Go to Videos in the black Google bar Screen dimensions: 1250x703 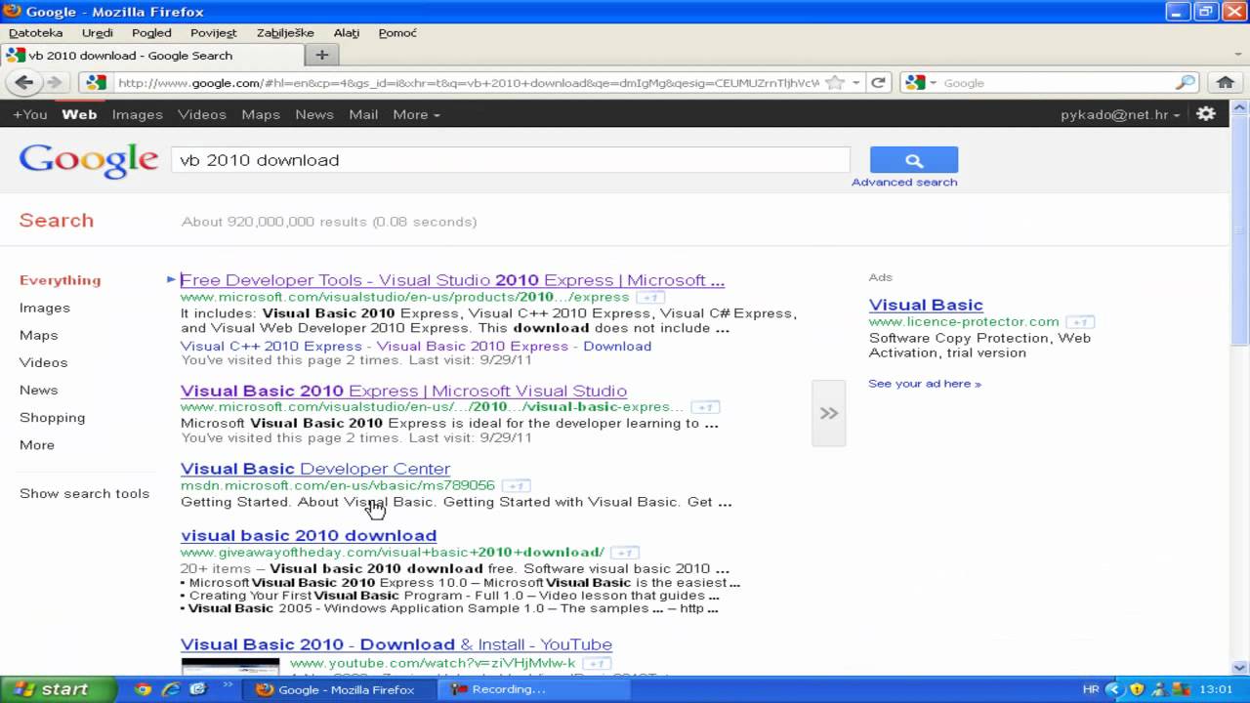click(202, 114)
